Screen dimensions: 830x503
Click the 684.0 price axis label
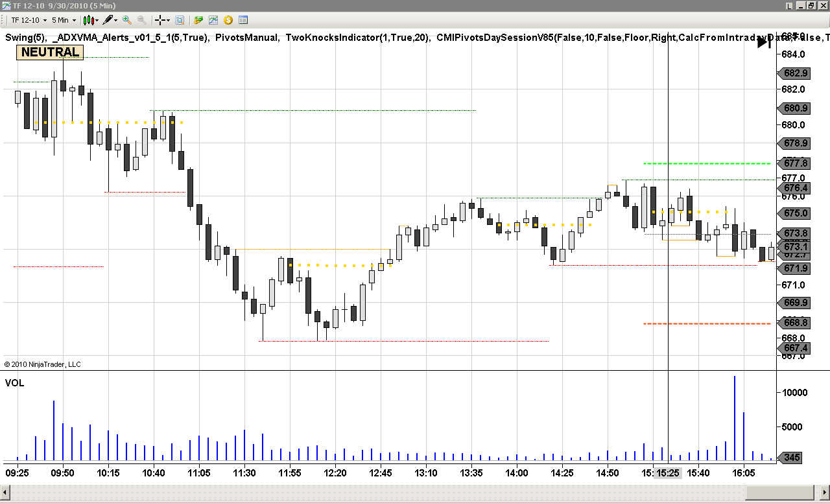794,54
